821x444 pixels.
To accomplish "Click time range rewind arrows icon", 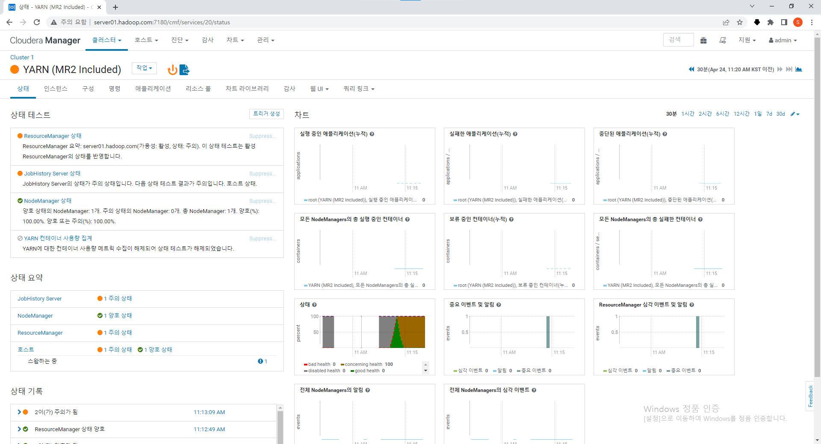I will pos(691,69).
